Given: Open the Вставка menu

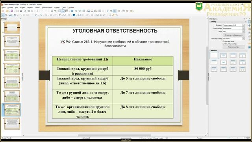Looking at the screenshot, I should coord(22,7).
